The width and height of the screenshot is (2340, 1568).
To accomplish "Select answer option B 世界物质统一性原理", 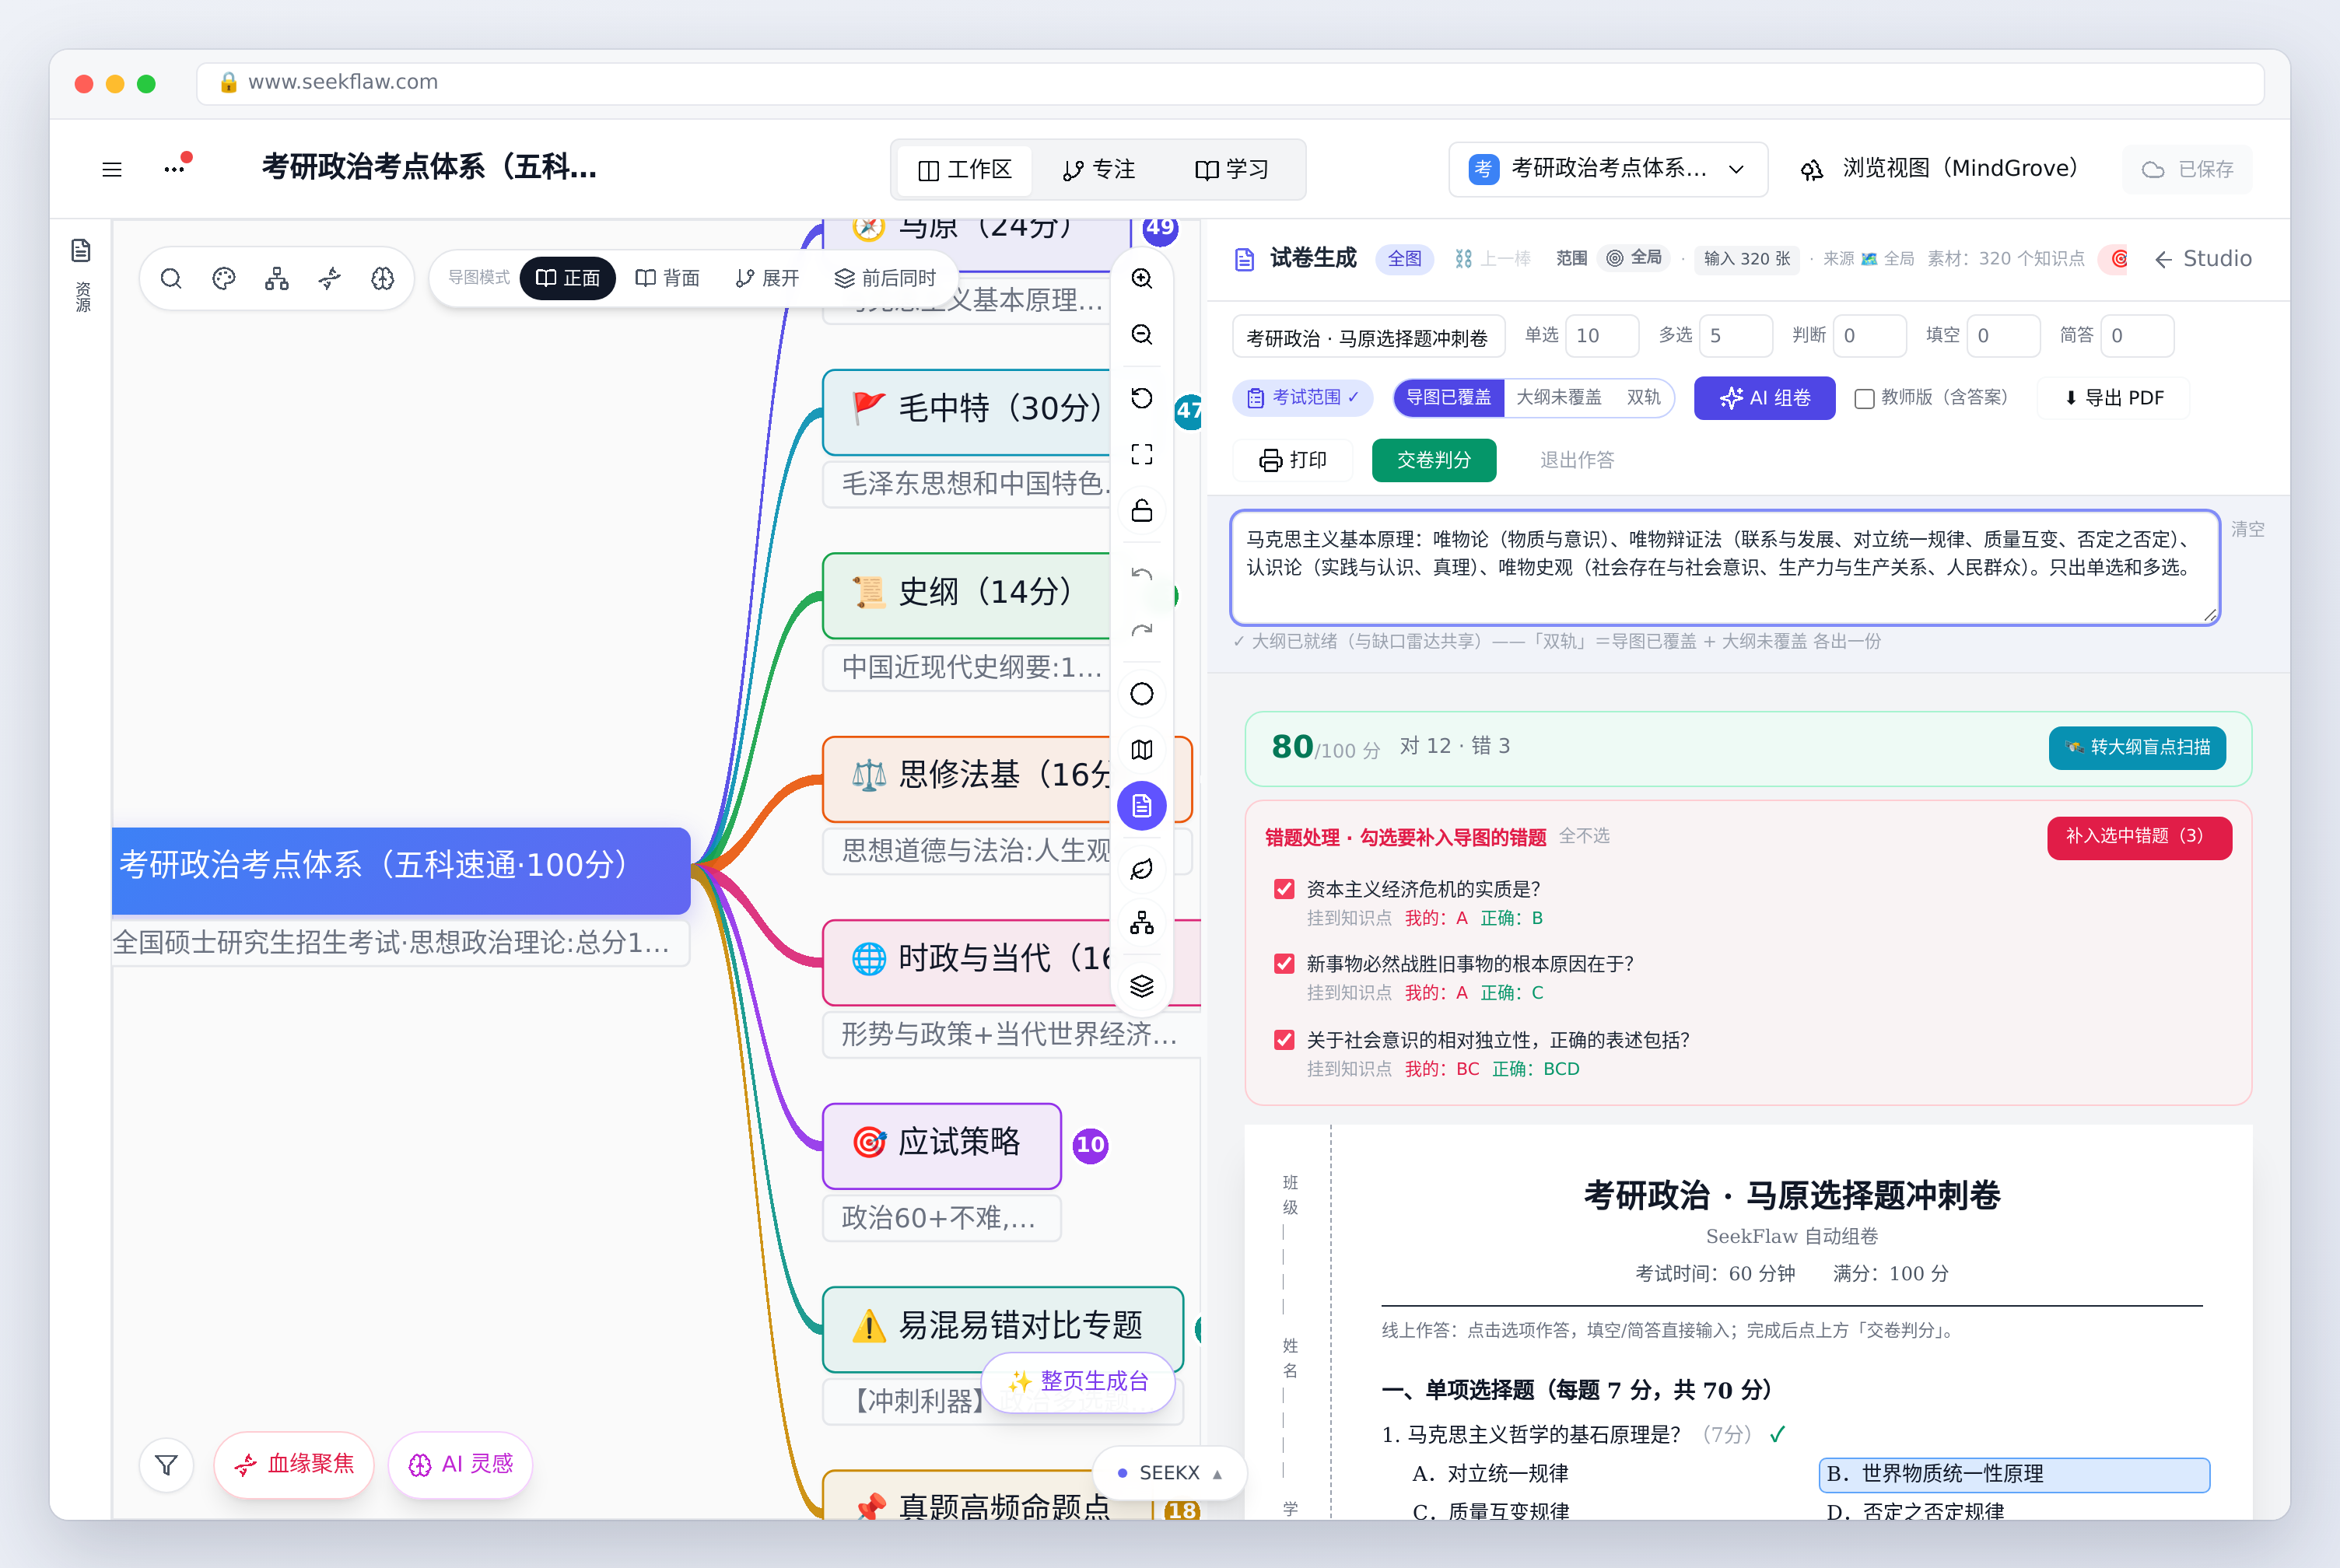I will [2013, 1474].
